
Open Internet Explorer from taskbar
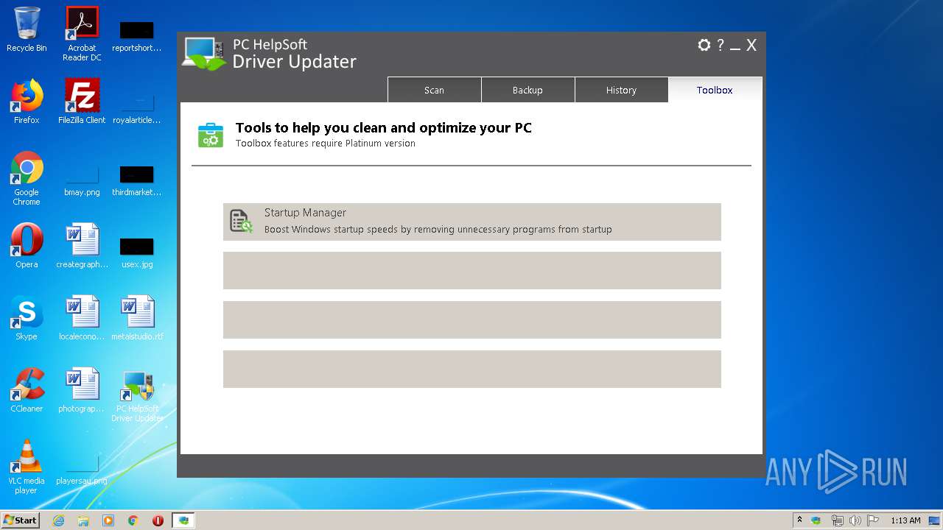coord(58,520)
